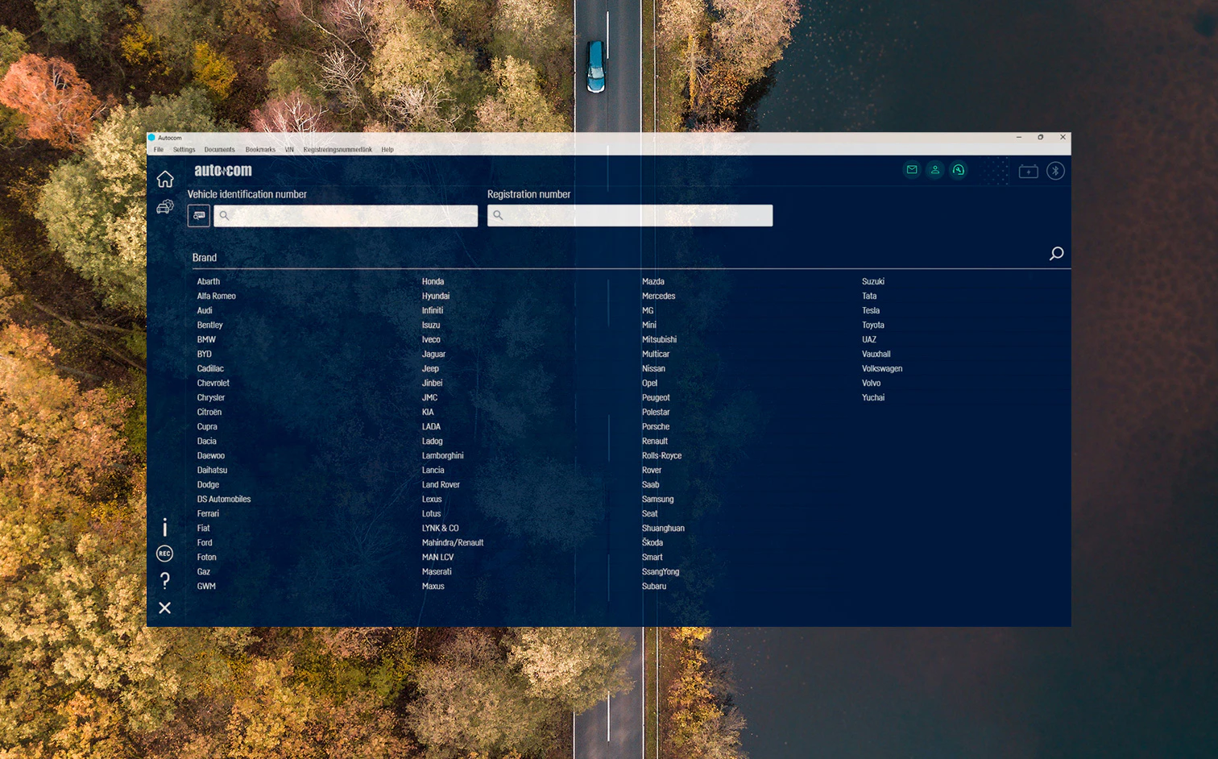The image size is (1218, 759).
Task: Click the magnifier inside the VIN field
Action: click(x=225, y=216)
